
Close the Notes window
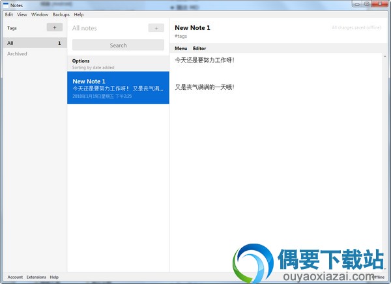coord(380,4)
